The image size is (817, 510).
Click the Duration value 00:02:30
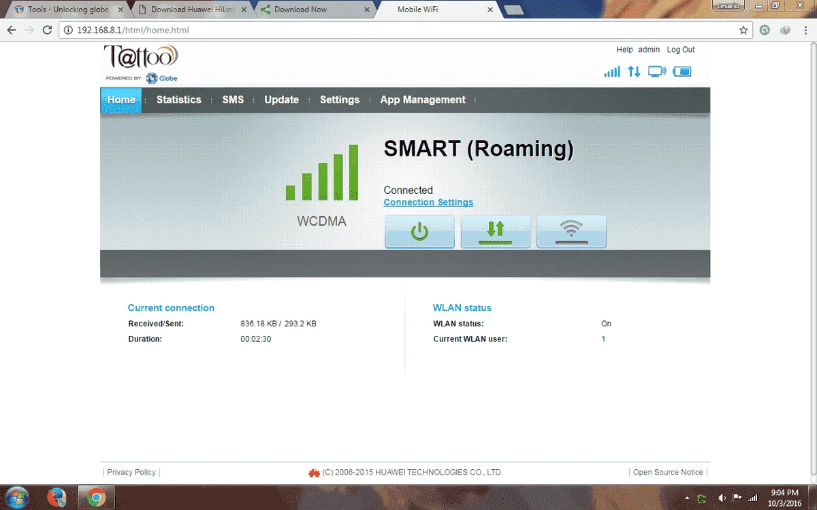(x=256, y=339)
